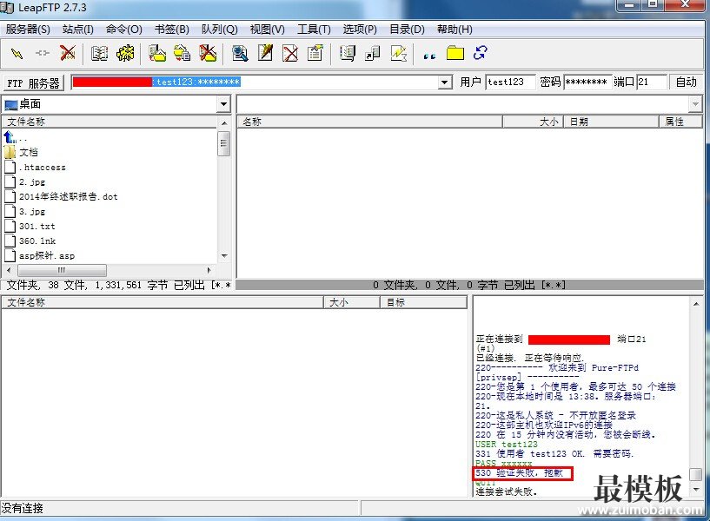Click the 用户 username field

point(510,82)
